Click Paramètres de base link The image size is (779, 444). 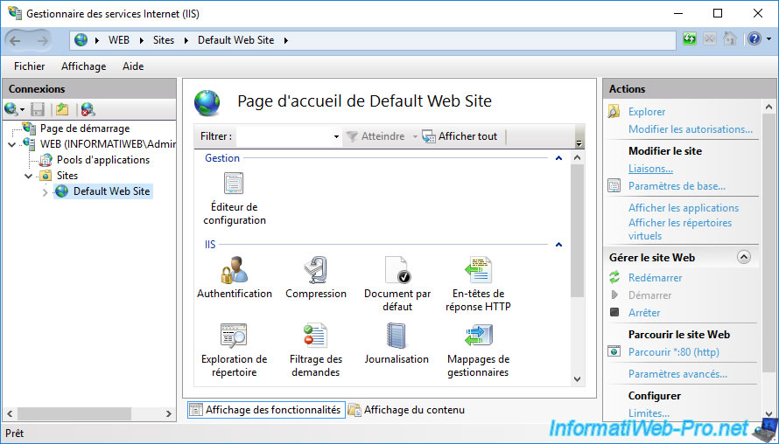pos(677,186)
